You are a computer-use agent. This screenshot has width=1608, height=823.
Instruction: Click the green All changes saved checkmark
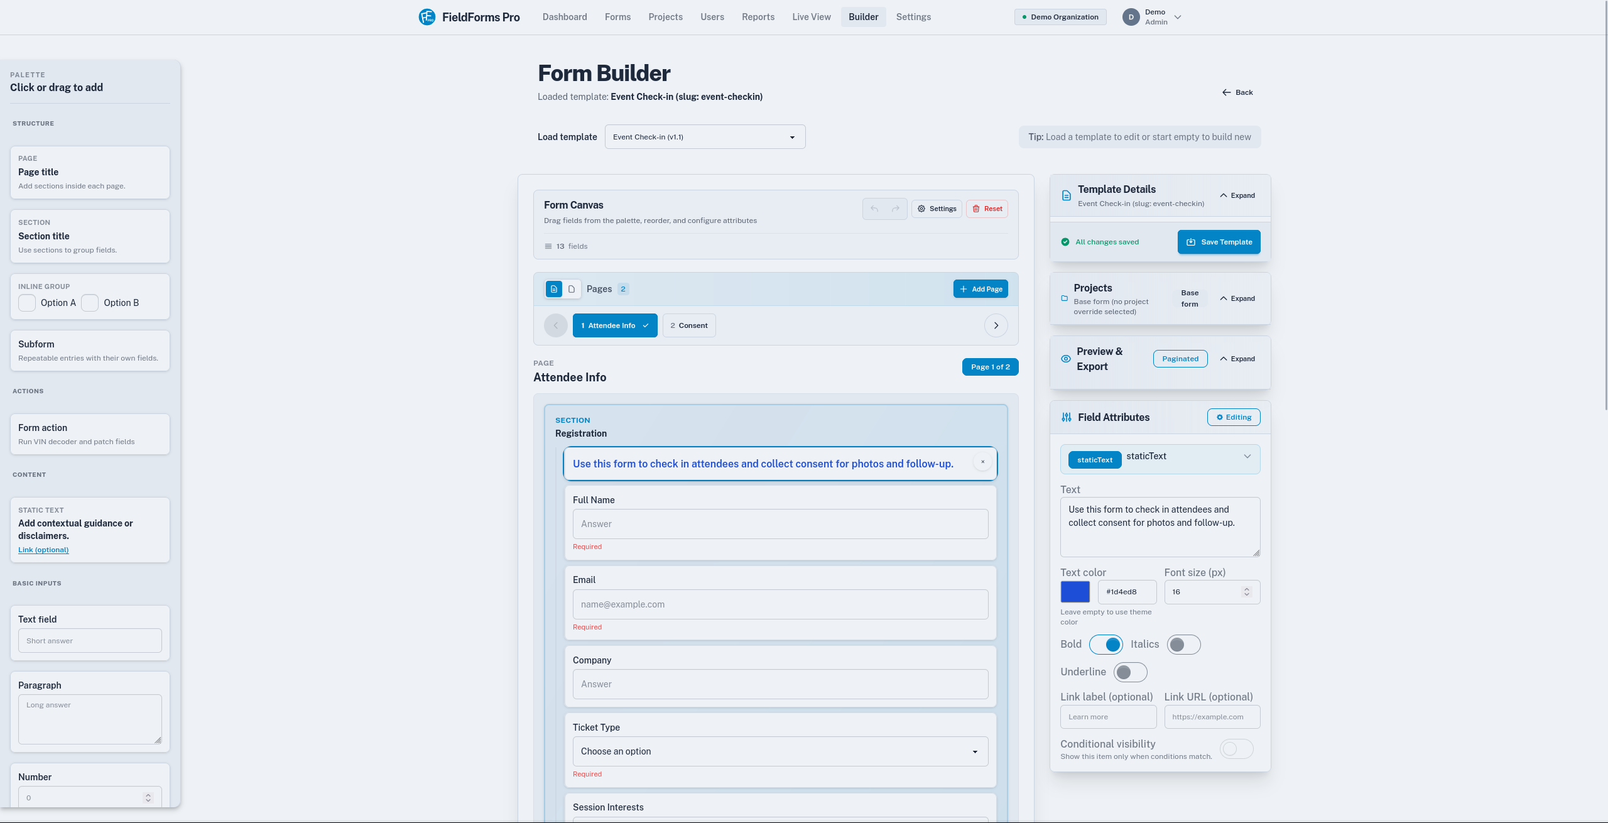click(x=1065, y=242)
